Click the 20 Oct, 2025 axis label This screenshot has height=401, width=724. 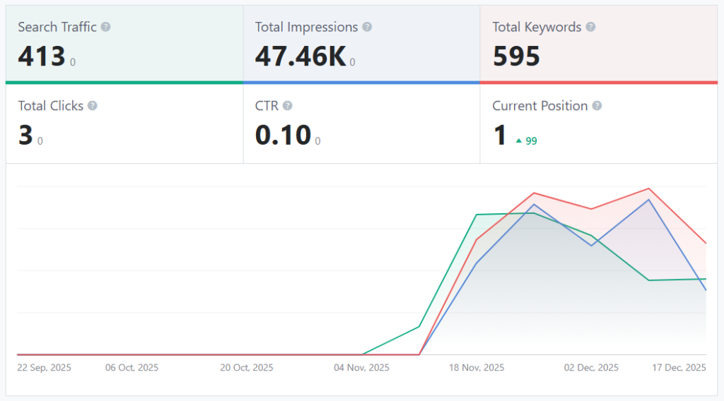point(247,367)
